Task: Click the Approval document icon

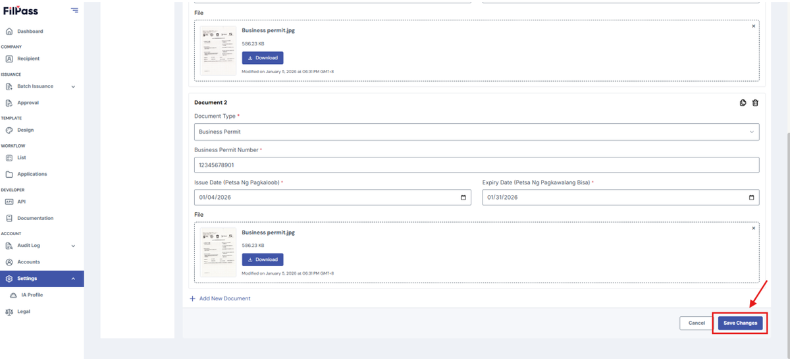Action: click(9, 103)
